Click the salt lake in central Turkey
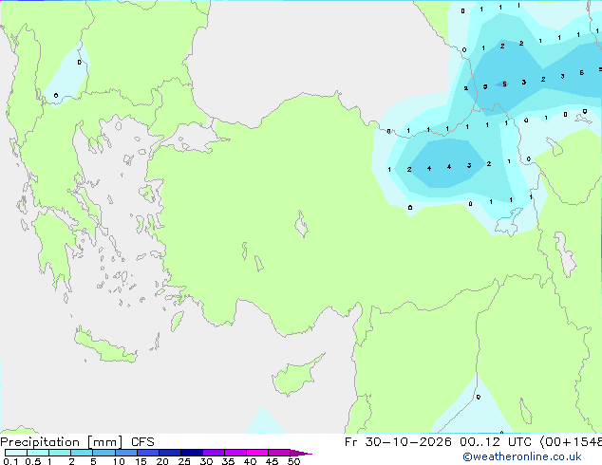 coord(301,224)
